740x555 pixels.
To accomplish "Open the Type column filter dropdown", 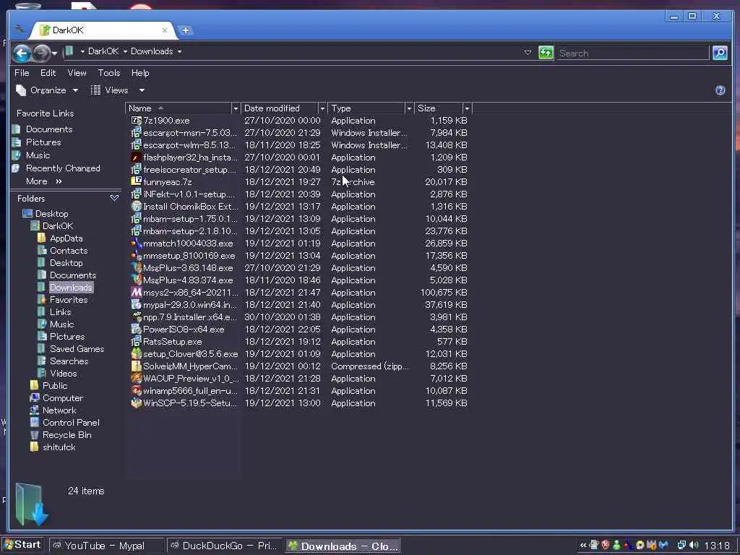I will (409, 108).
